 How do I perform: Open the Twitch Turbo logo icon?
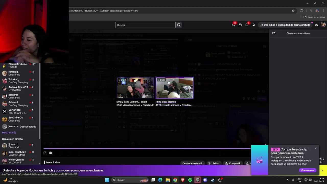[316, 25]
